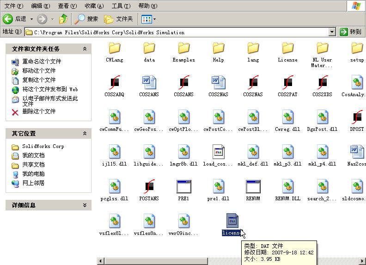The width and height of the screenshot is (366, 265).
Task: Open the Forward button history dropdown arrow
Action: [52, 19]
